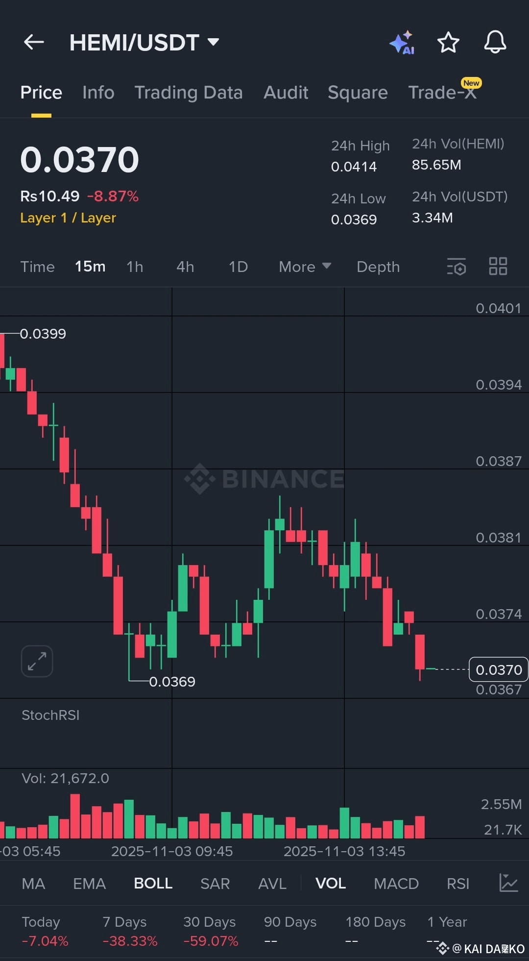Viewport: 529px width, 961px height.
Task: Open the AI assistant sparkle icon
Action: (x=402, y=43)
